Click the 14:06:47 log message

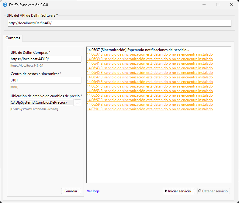pyautogui.click(x=150, y=77)
